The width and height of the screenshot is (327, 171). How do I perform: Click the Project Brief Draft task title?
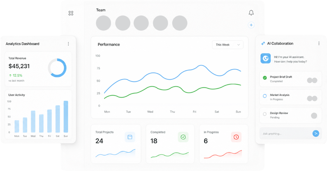(281, 77)
